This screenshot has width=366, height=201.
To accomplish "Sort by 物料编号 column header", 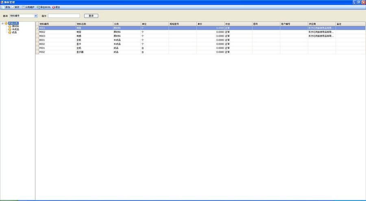I will click(x=57, y=24).
